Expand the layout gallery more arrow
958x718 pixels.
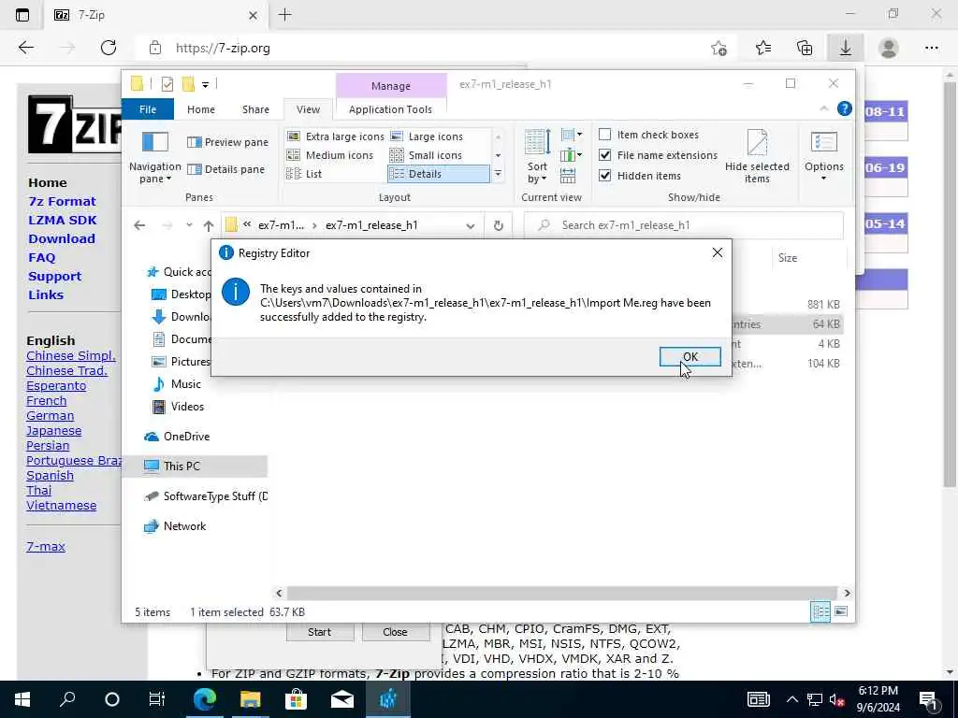coord(498,174)
